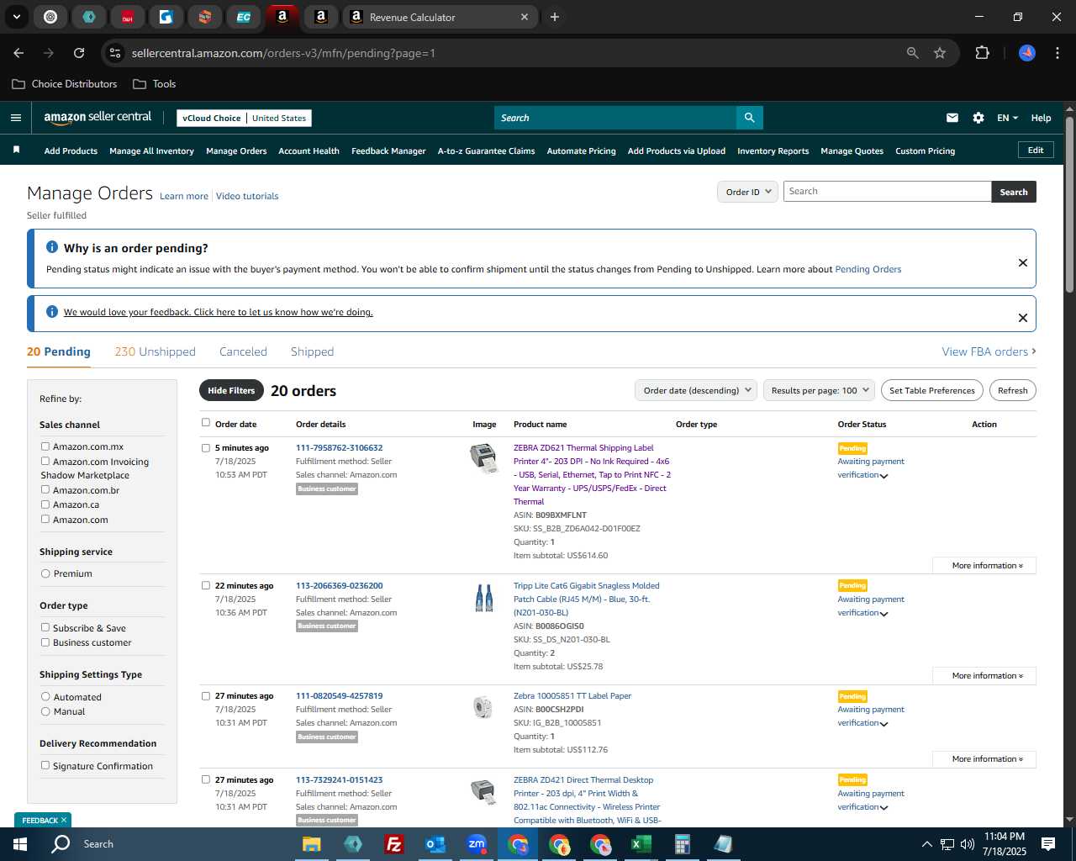
Task: Open a new browser tab
Action: point(555,17)
